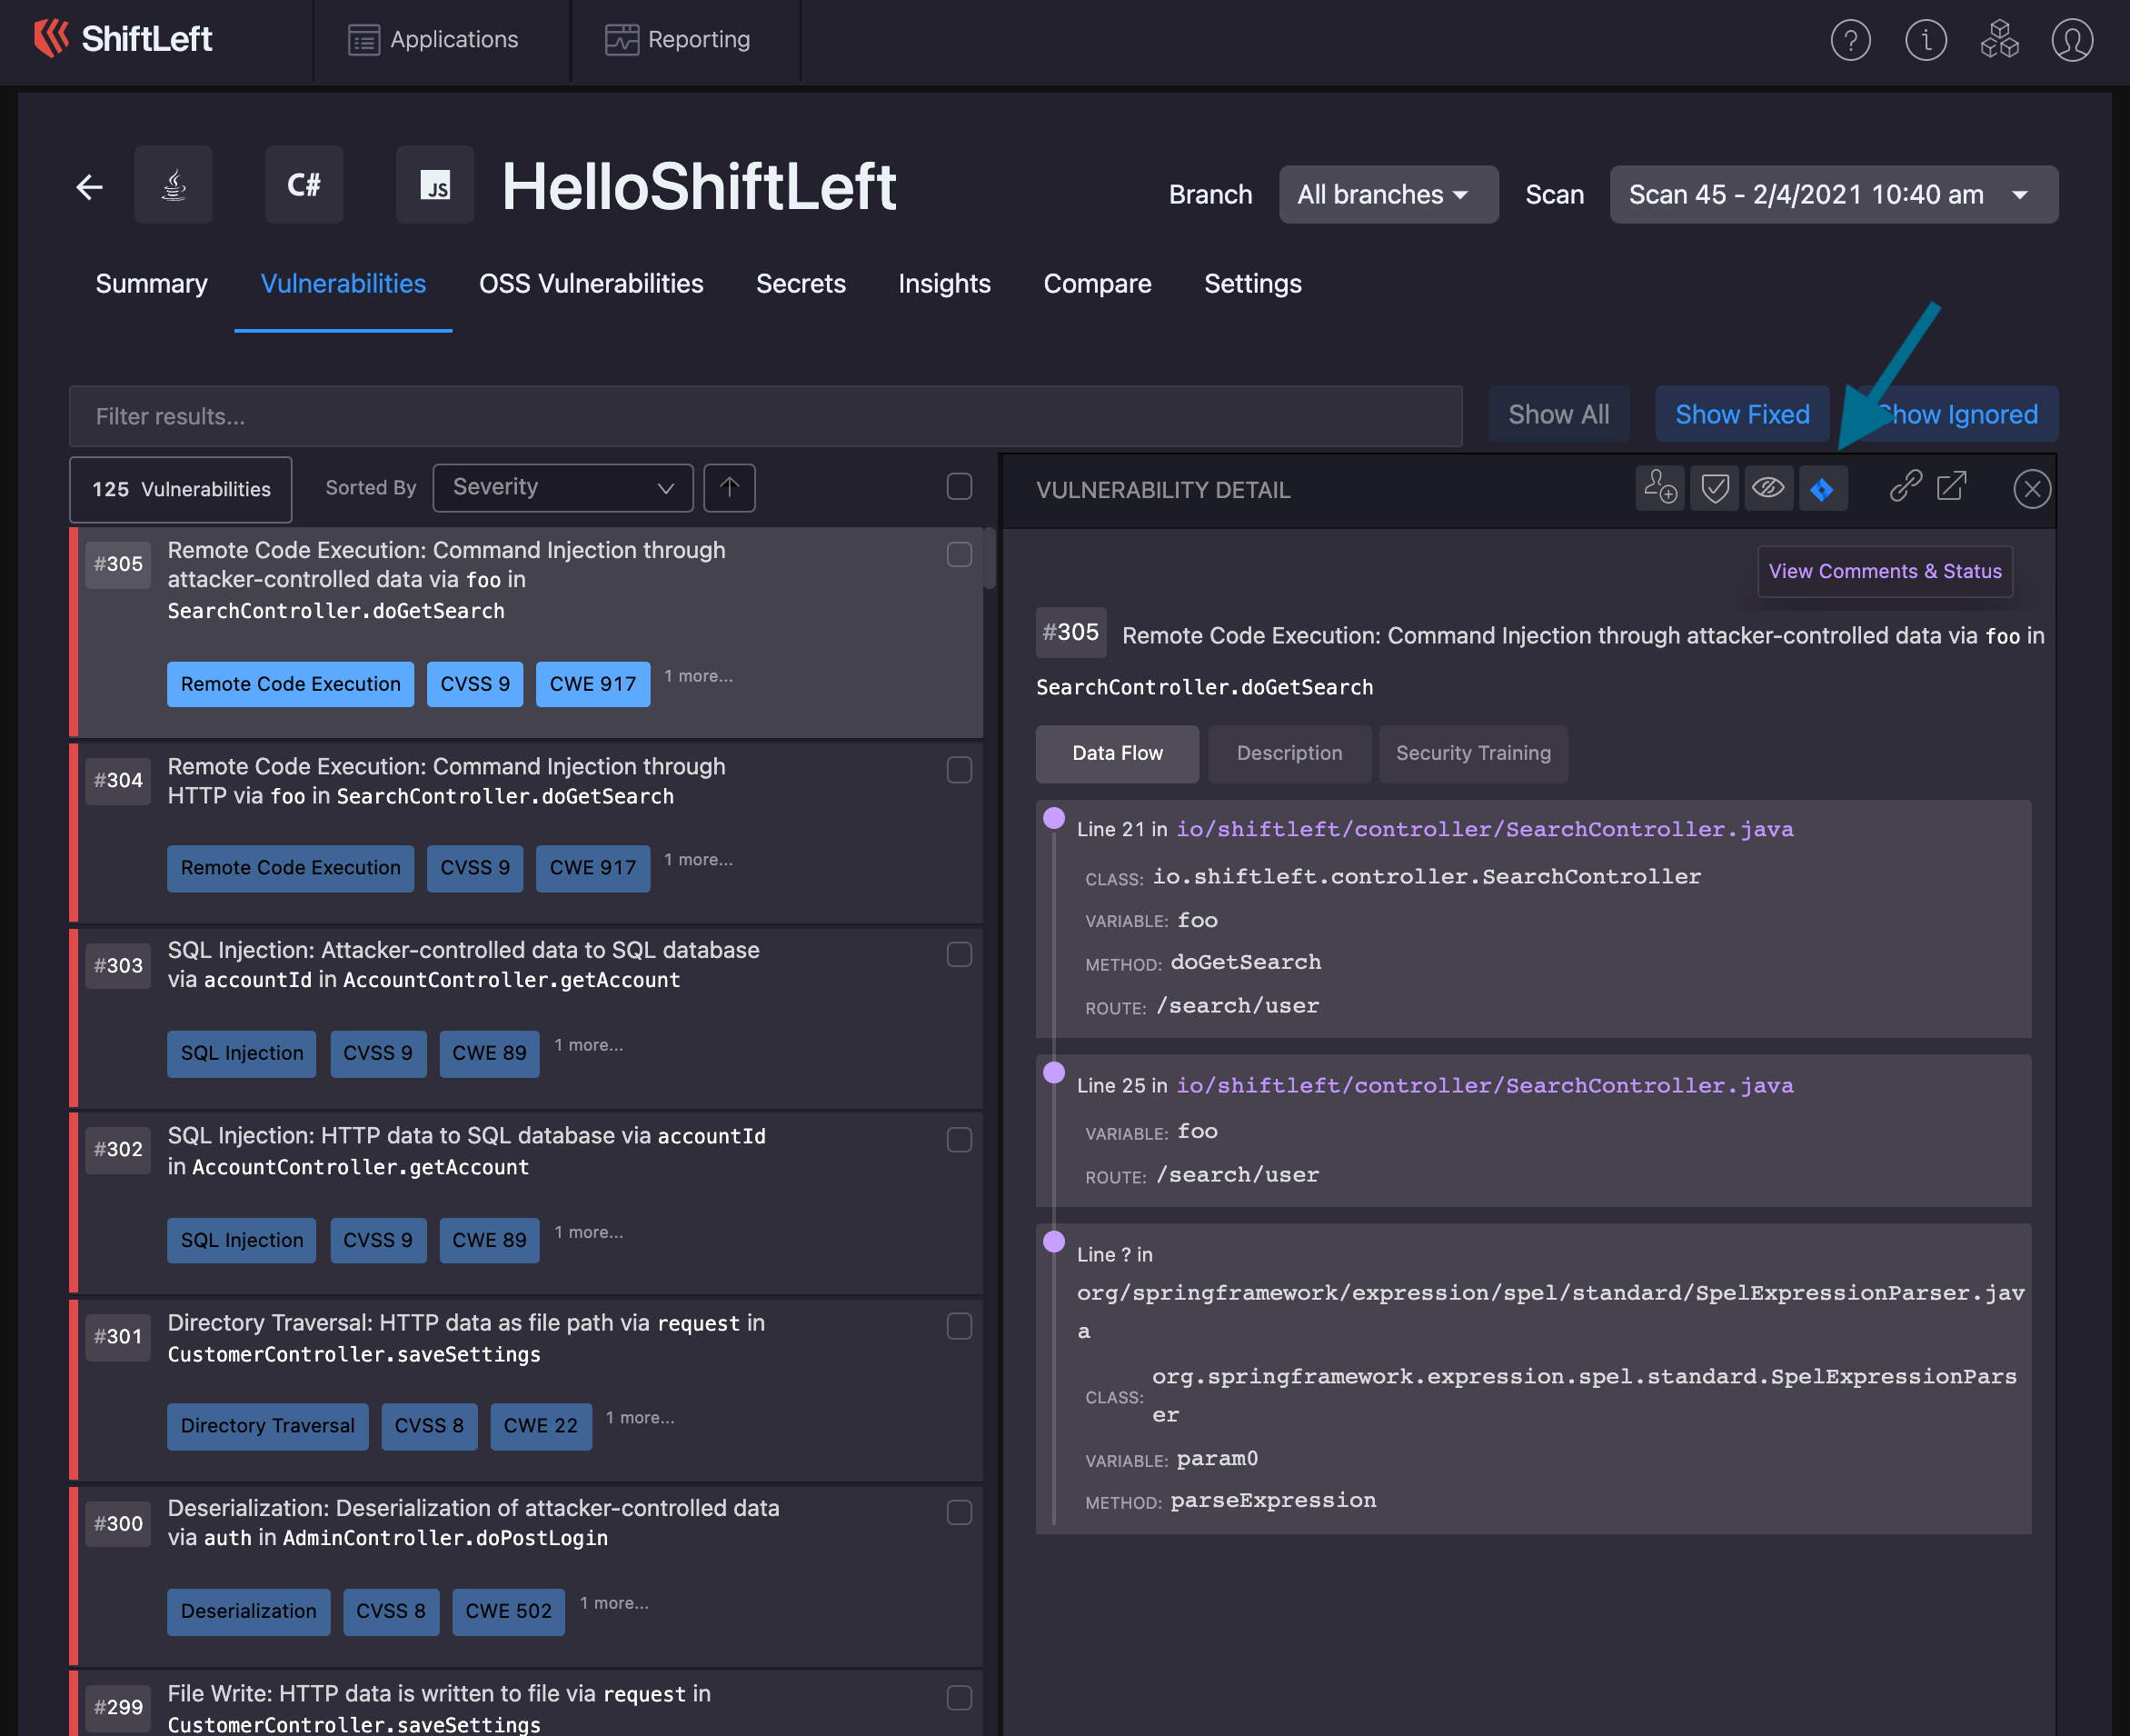Open the All branches dropdown
This screenshot has width=2130, height=1736.
point(1388,194)
